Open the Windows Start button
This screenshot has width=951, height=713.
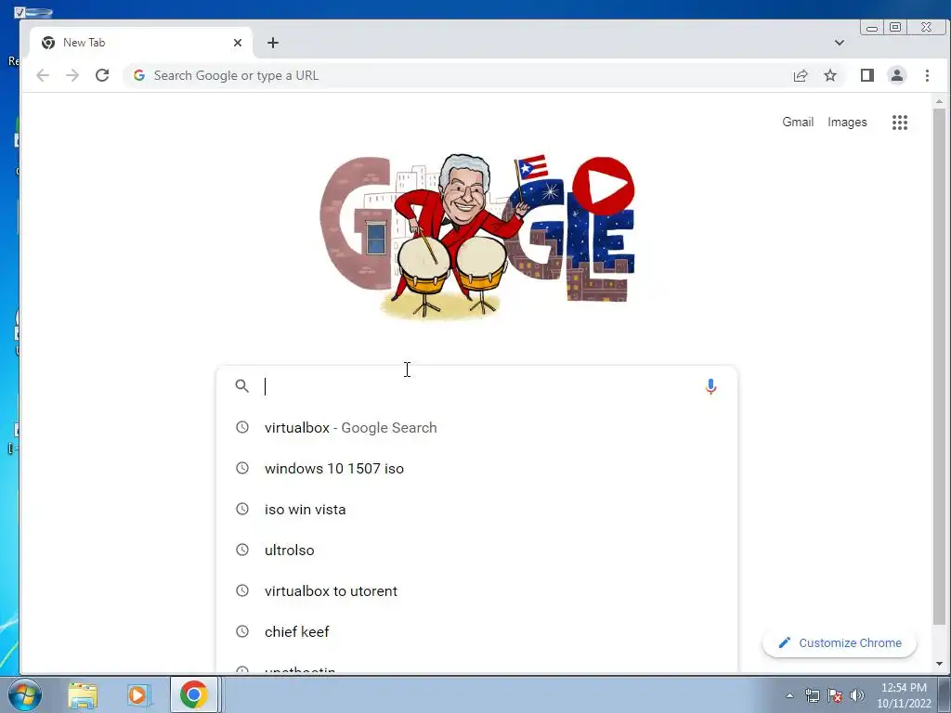point(24,694)
